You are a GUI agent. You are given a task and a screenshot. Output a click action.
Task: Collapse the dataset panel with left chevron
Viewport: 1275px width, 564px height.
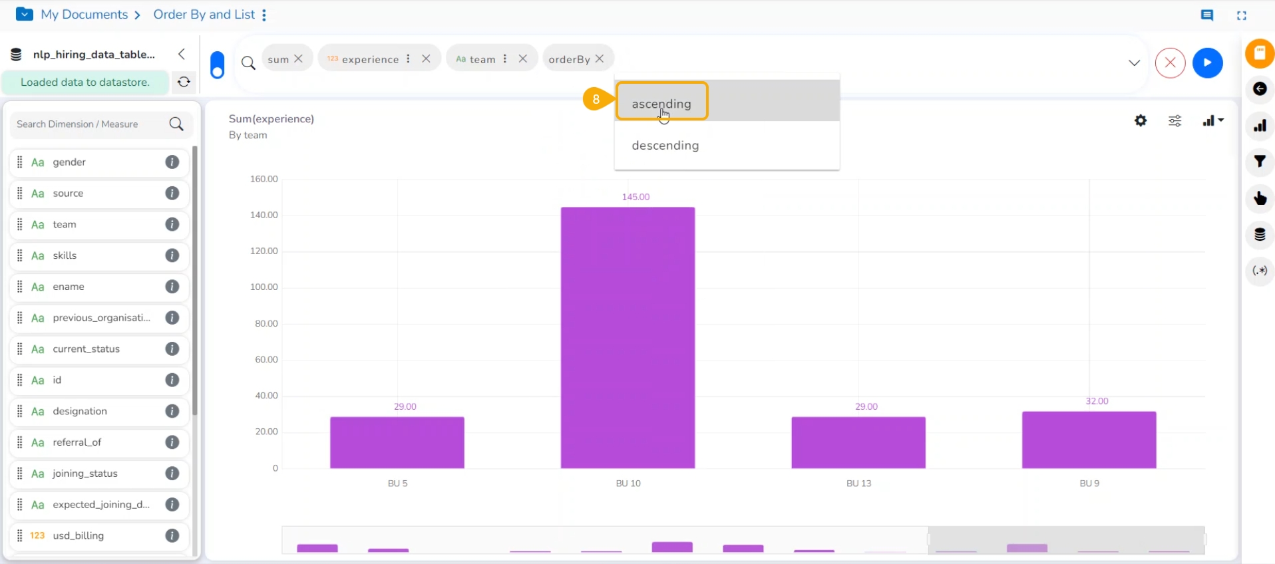182,55
